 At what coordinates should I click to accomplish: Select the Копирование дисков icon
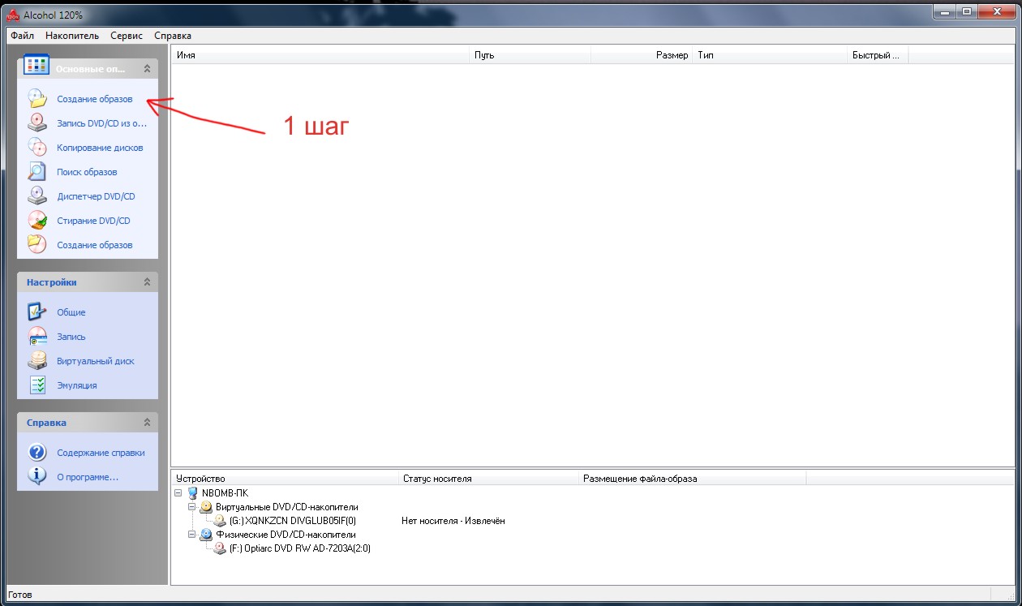point(37,148)
